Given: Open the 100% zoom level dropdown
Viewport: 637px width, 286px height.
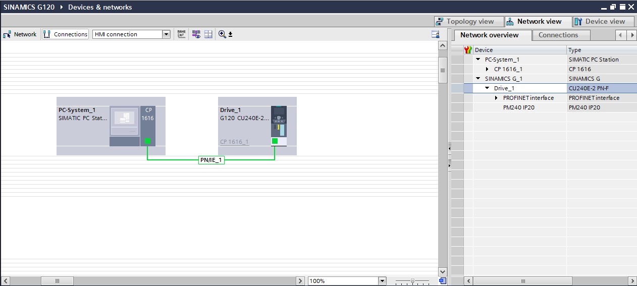Looking at the screenshot, I should pyautogui.click(x=382, y=281).
